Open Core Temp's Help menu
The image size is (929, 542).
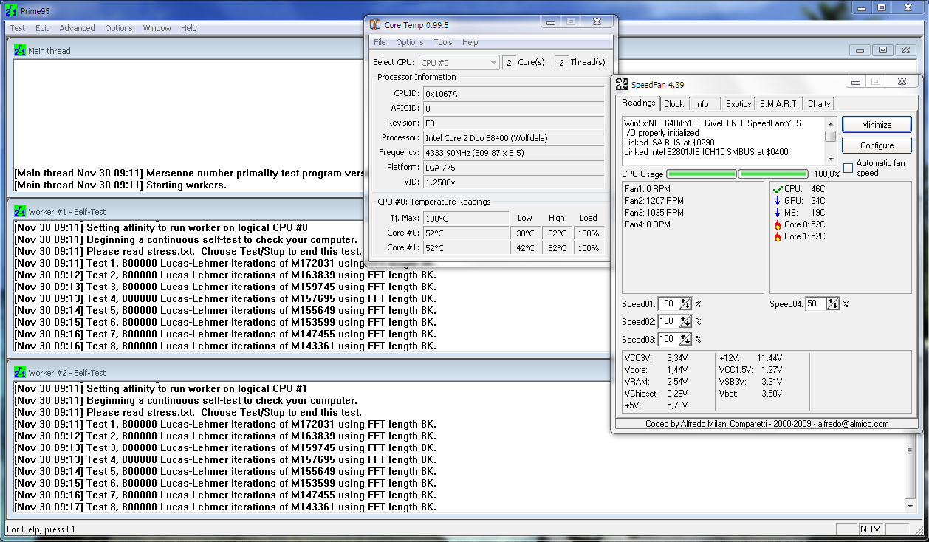pos(470,42)
